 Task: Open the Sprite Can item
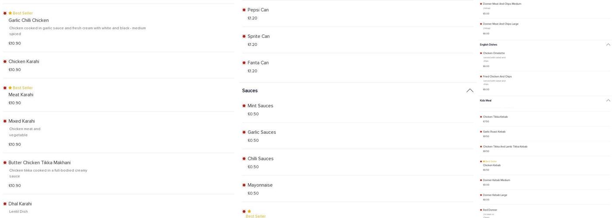click(x=258, y=37)
